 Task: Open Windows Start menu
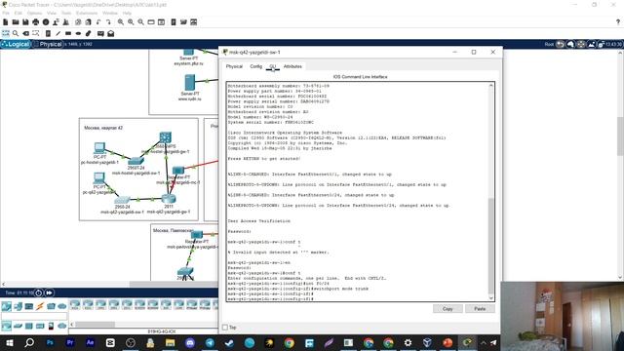pos(10,342)
